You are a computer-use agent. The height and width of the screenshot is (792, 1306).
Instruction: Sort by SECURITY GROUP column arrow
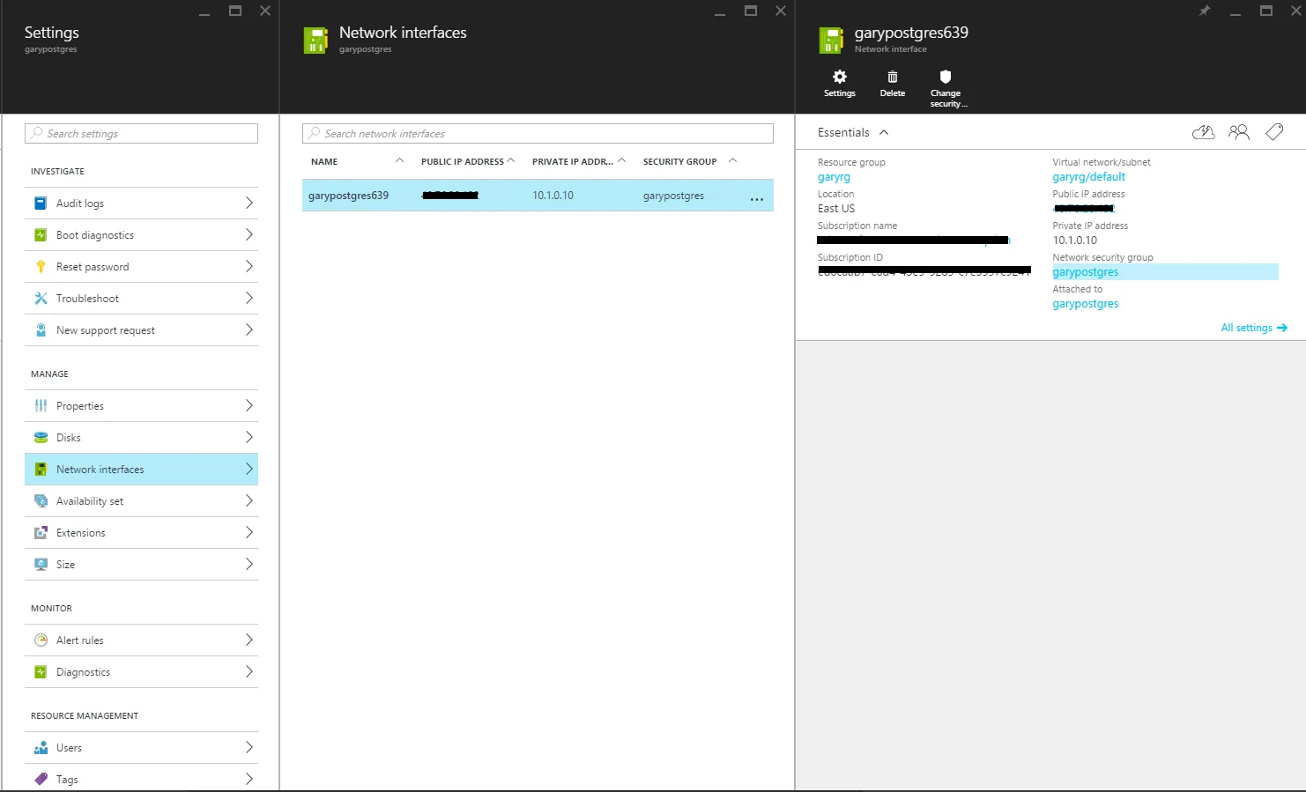coord(732,160)
